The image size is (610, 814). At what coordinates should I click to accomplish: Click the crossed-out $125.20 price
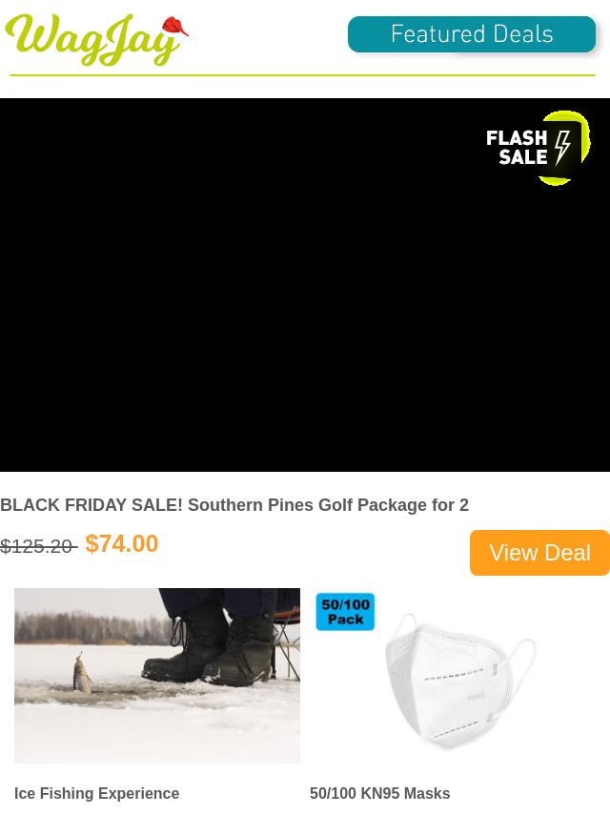click(39, 546)
